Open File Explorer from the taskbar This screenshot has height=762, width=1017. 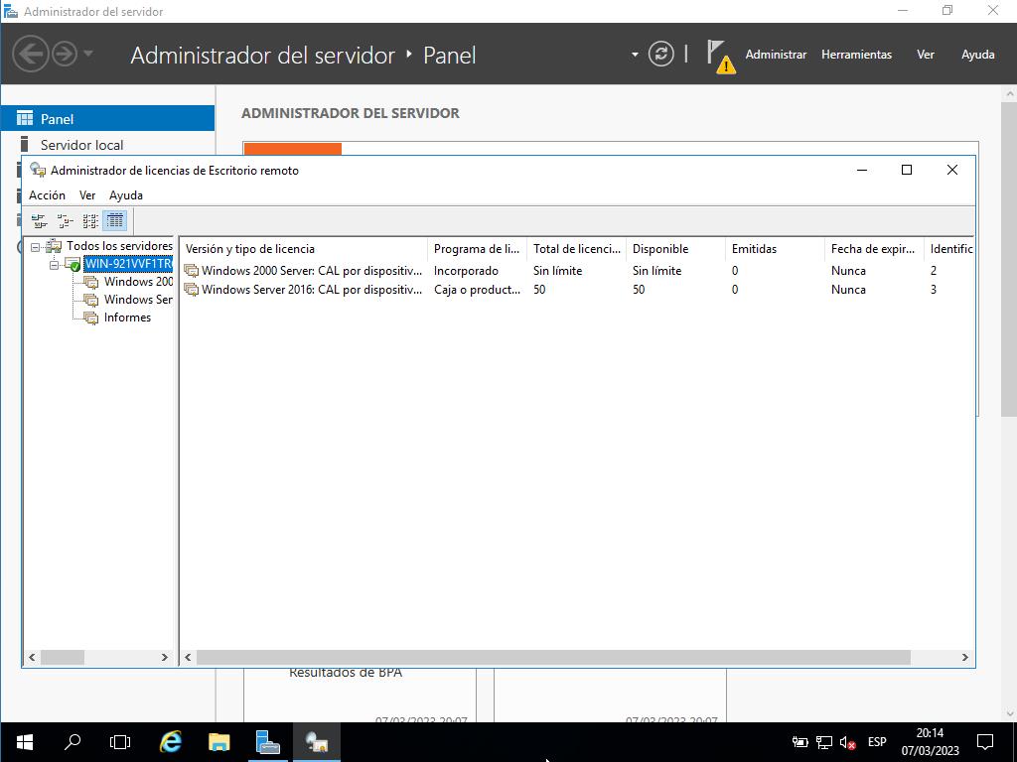click(218, 741)
